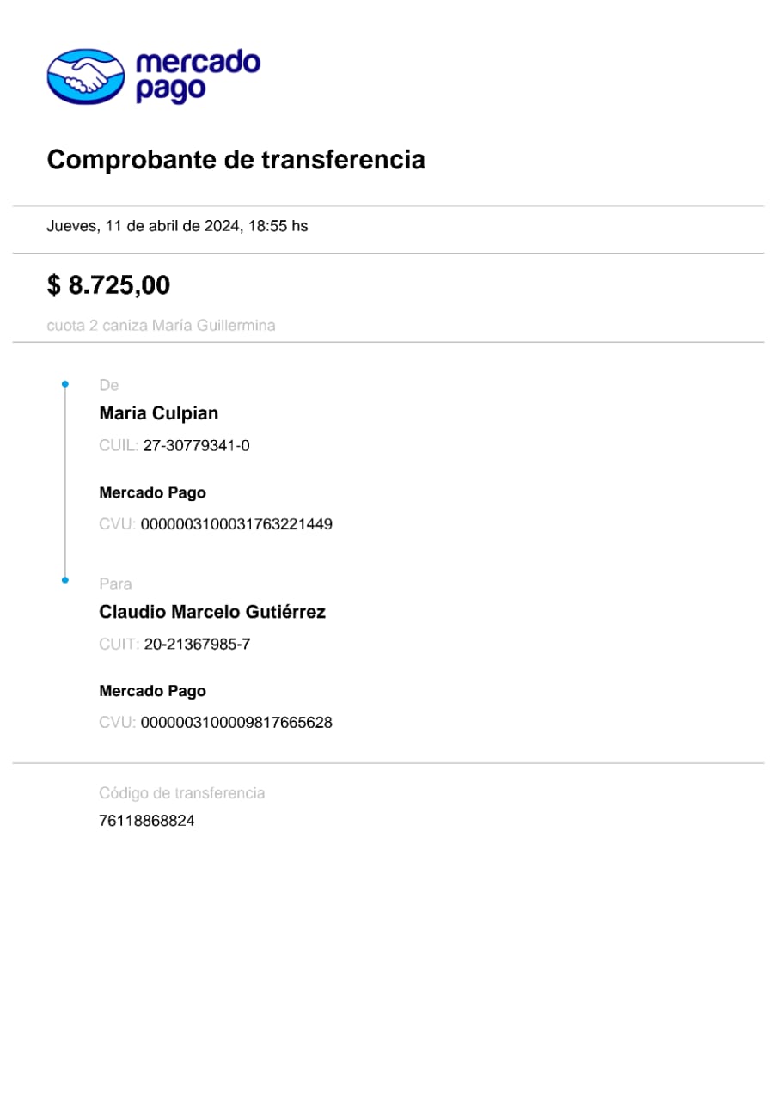Click the Comprobante de transferencia heading
Image resolution: width=777 pixels, height=1100 pixels.
(x=236, y=160)
